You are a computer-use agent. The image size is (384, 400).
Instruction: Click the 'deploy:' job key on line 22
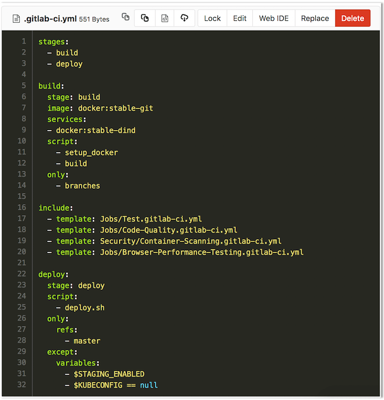coord(54,275)
